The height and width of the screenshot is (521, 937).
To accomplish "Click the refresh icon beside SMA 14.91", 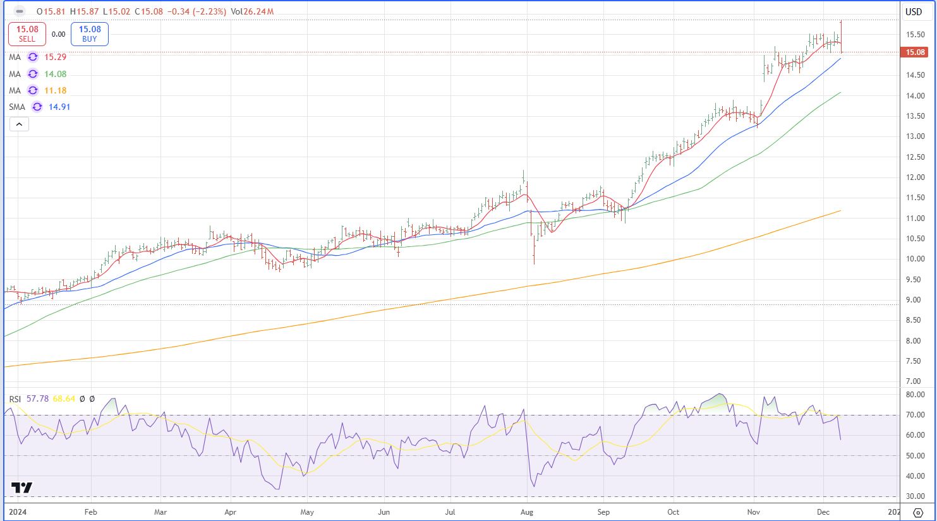I will tap(37, 107).
